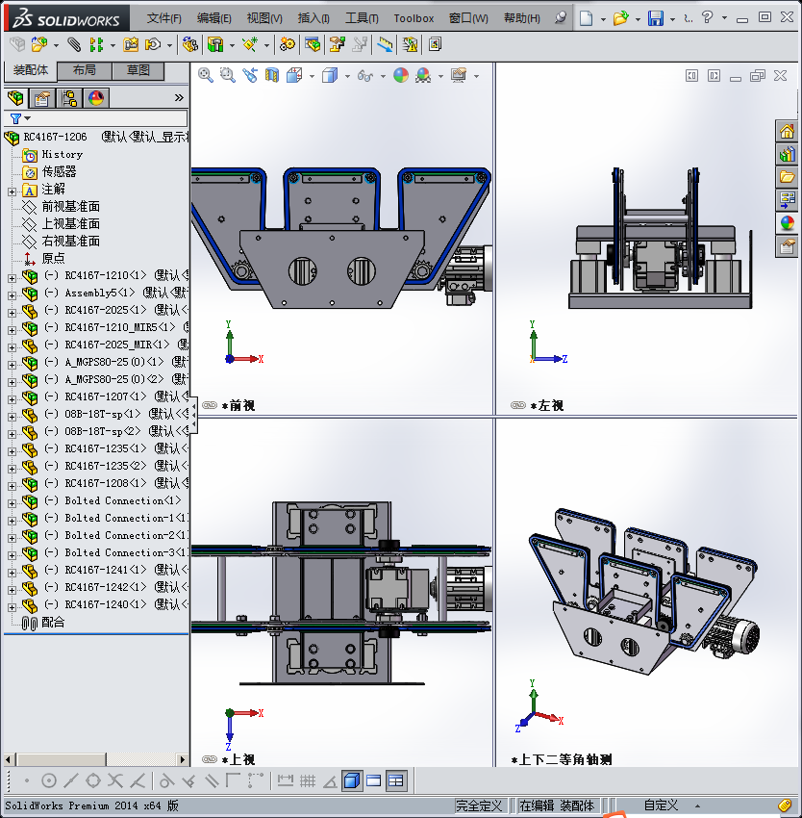802x818 pixels.
Task: Click the New document icon
Action: 587,18
